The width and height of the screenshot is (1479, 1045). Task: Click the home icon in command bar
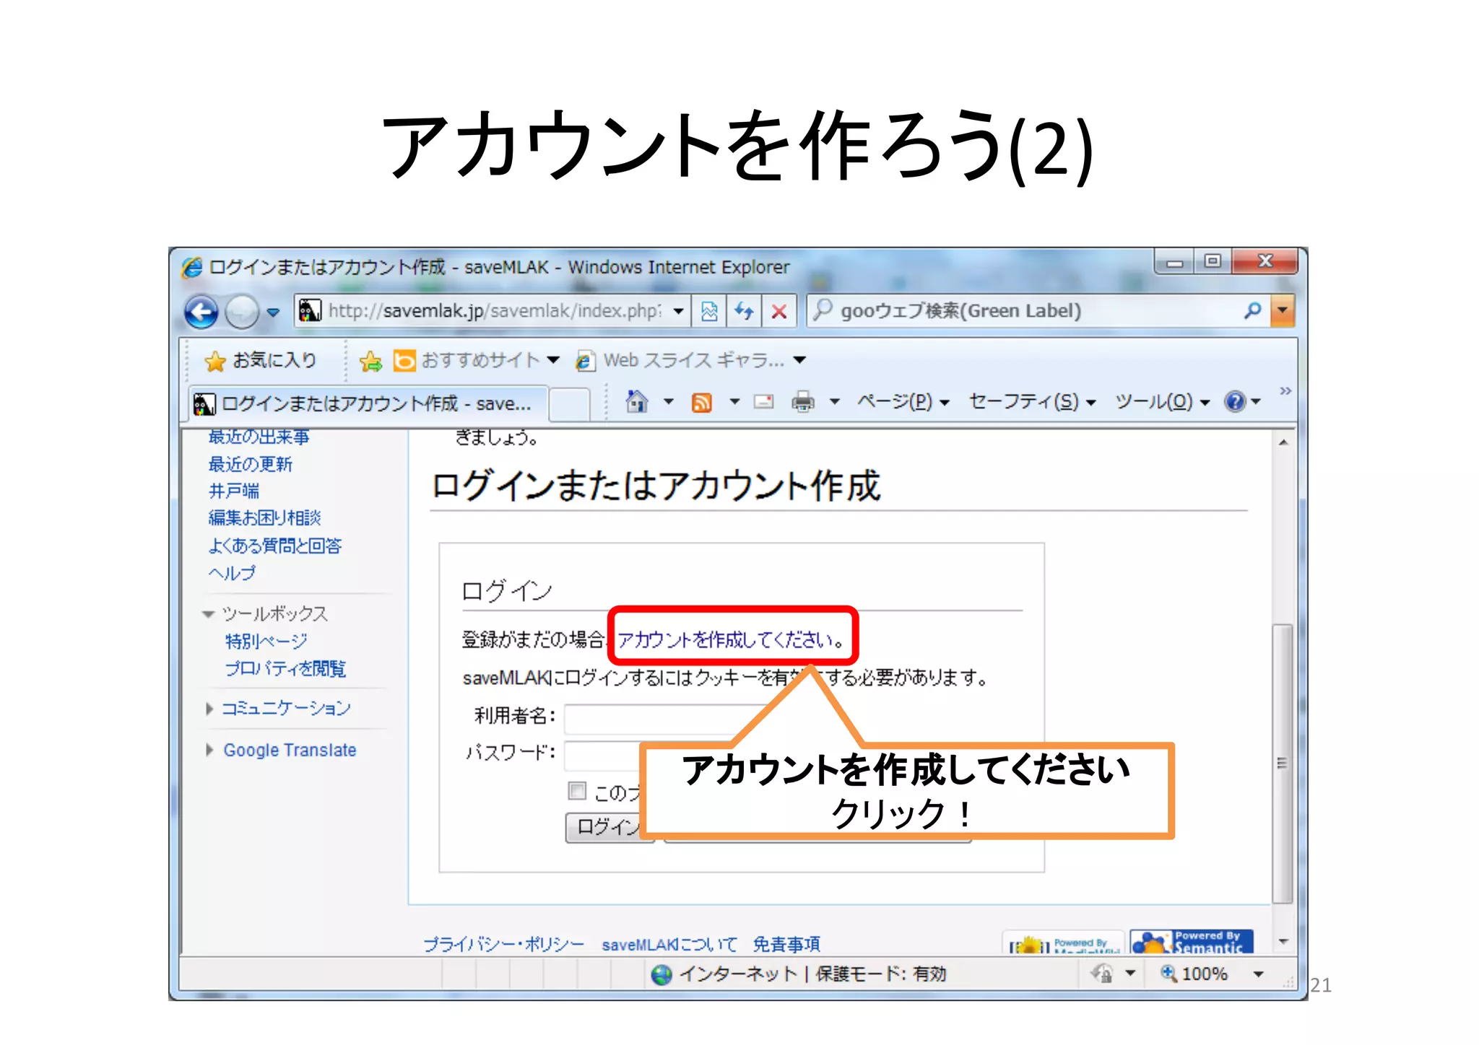point(636,401)
